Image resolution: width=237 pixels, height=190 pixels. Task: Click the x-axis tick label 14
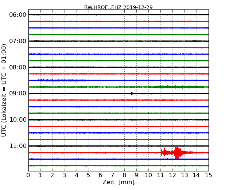196,175
